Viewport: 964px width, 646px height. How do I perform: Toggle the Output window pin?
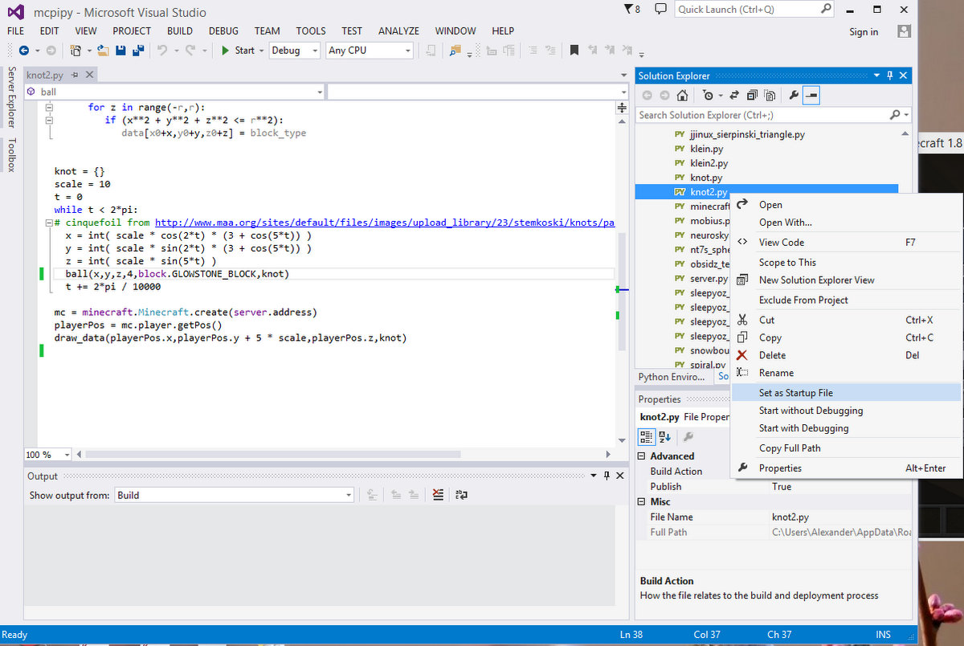(607, 476)
